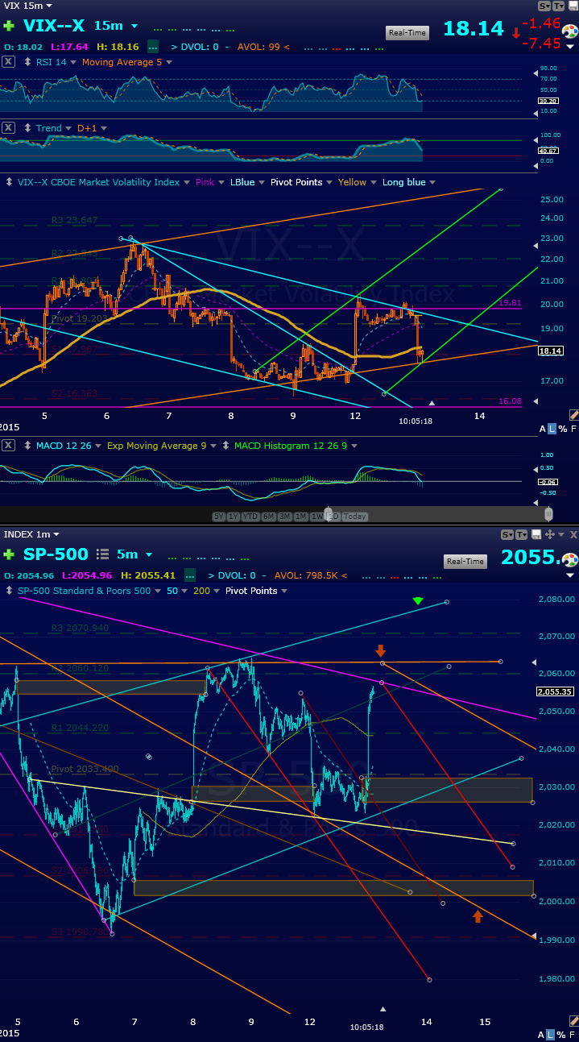
Task: Toggle the A scale mode in SP-500 chart
Action: point(543,1035)
